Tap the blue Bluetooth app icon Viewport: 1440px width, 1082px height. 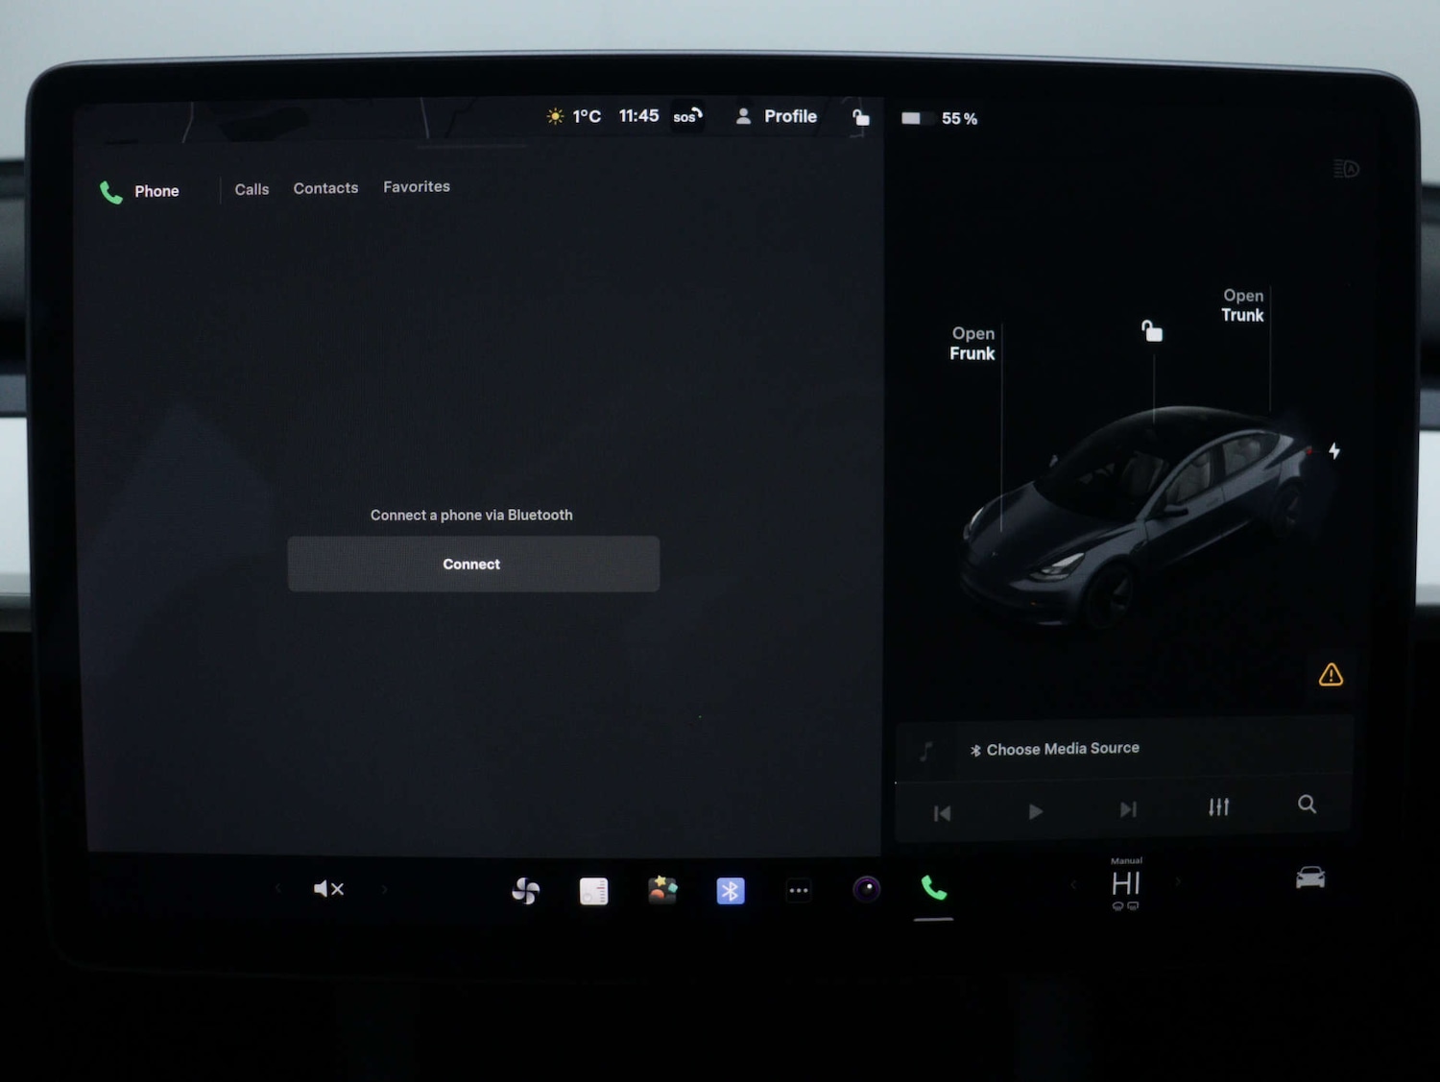click(731, 891)
